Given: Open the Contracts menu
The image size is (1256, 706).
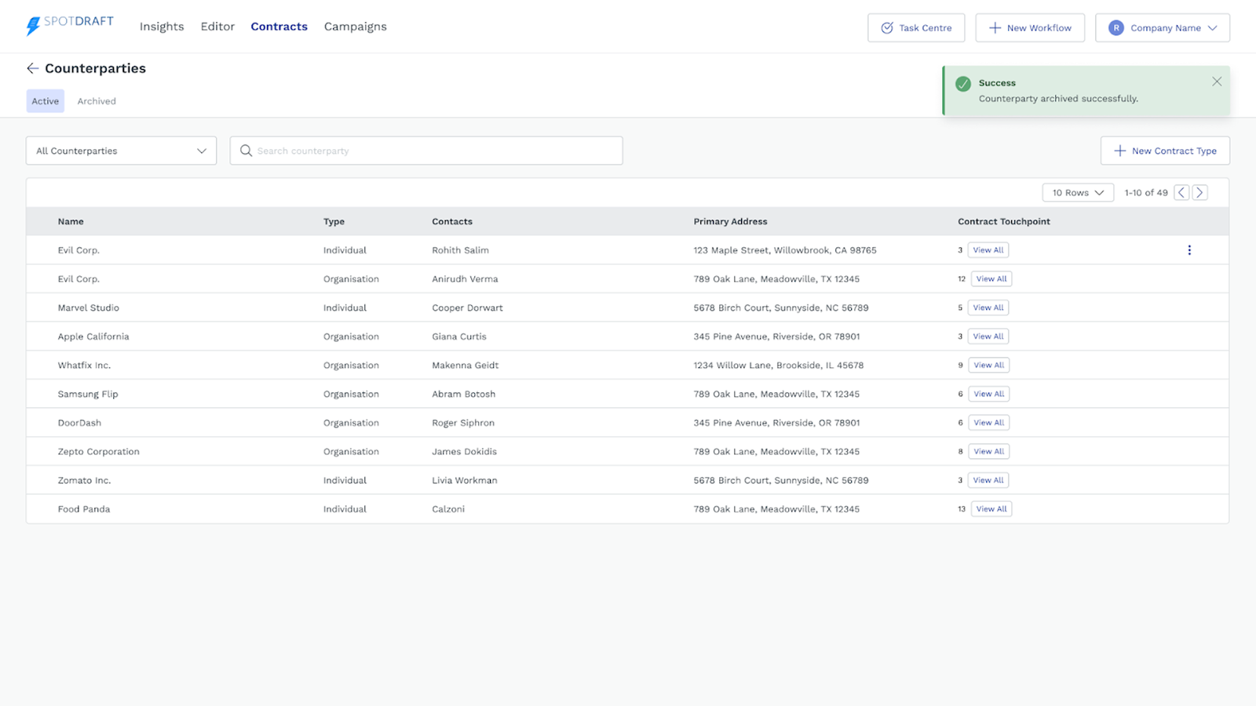Looking at the screenshot, I should tap(279, 27).
